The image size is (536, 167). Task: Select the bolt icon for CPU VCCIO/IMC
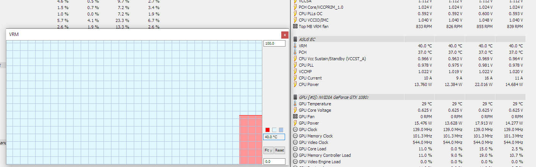click(x=295, y=20)
